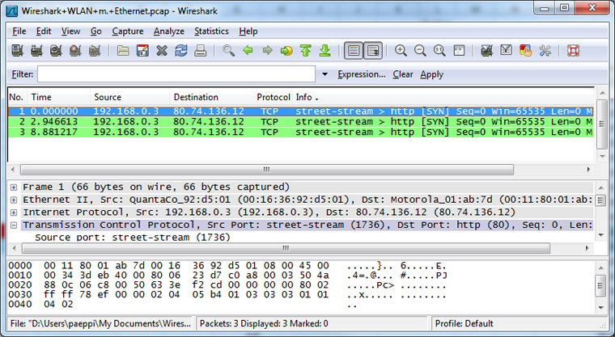This screenshot has height=337, width=615.
Task: Toggle auto scroll in live capture
Action: [372, 51]
